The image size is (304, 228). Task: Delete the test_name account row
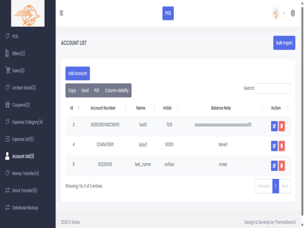tap(282, 166)
